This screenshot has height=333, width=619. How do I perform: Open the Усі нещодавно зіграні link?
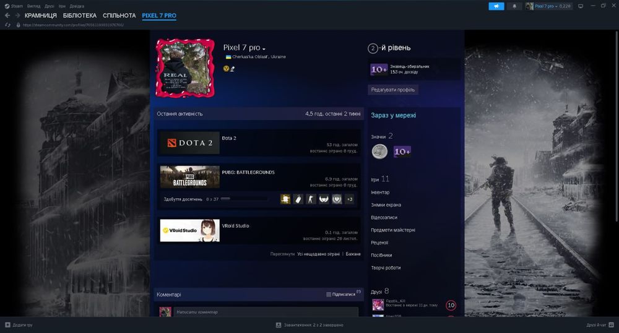click(318, 254)
